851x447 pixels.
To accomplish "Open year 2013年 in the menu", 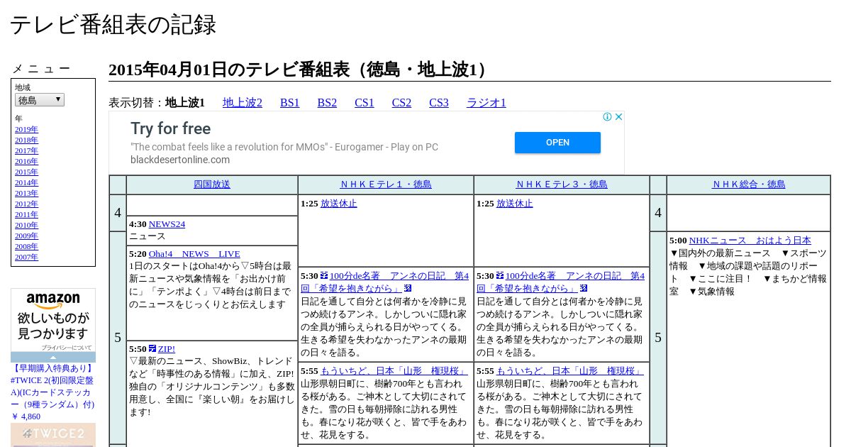I will click(x=26, y=194).
